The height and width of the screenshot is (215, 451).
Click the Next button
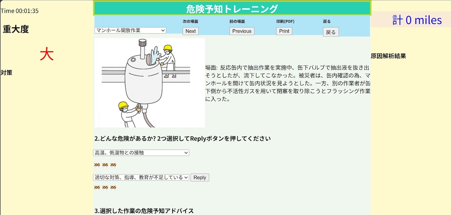coord(190,31)
